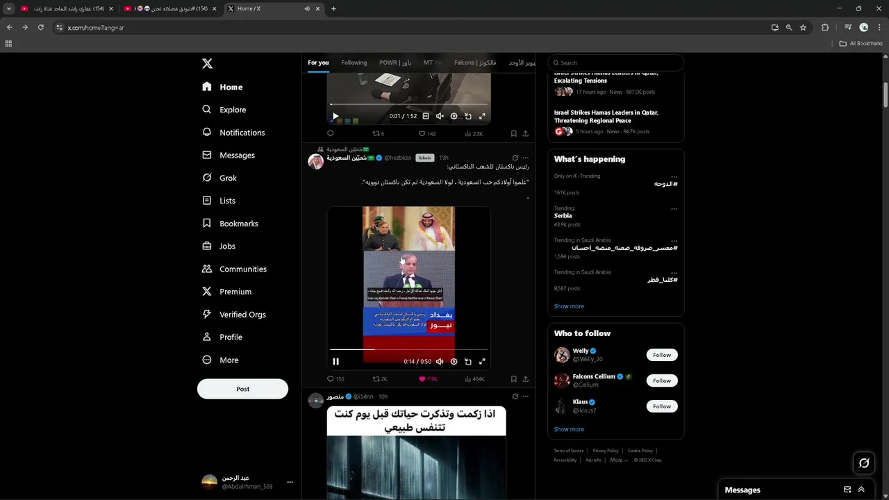The width and height of the screenshot is (889, 500).
Task: Expand the Messages drawer
Action: coord(861,490)
